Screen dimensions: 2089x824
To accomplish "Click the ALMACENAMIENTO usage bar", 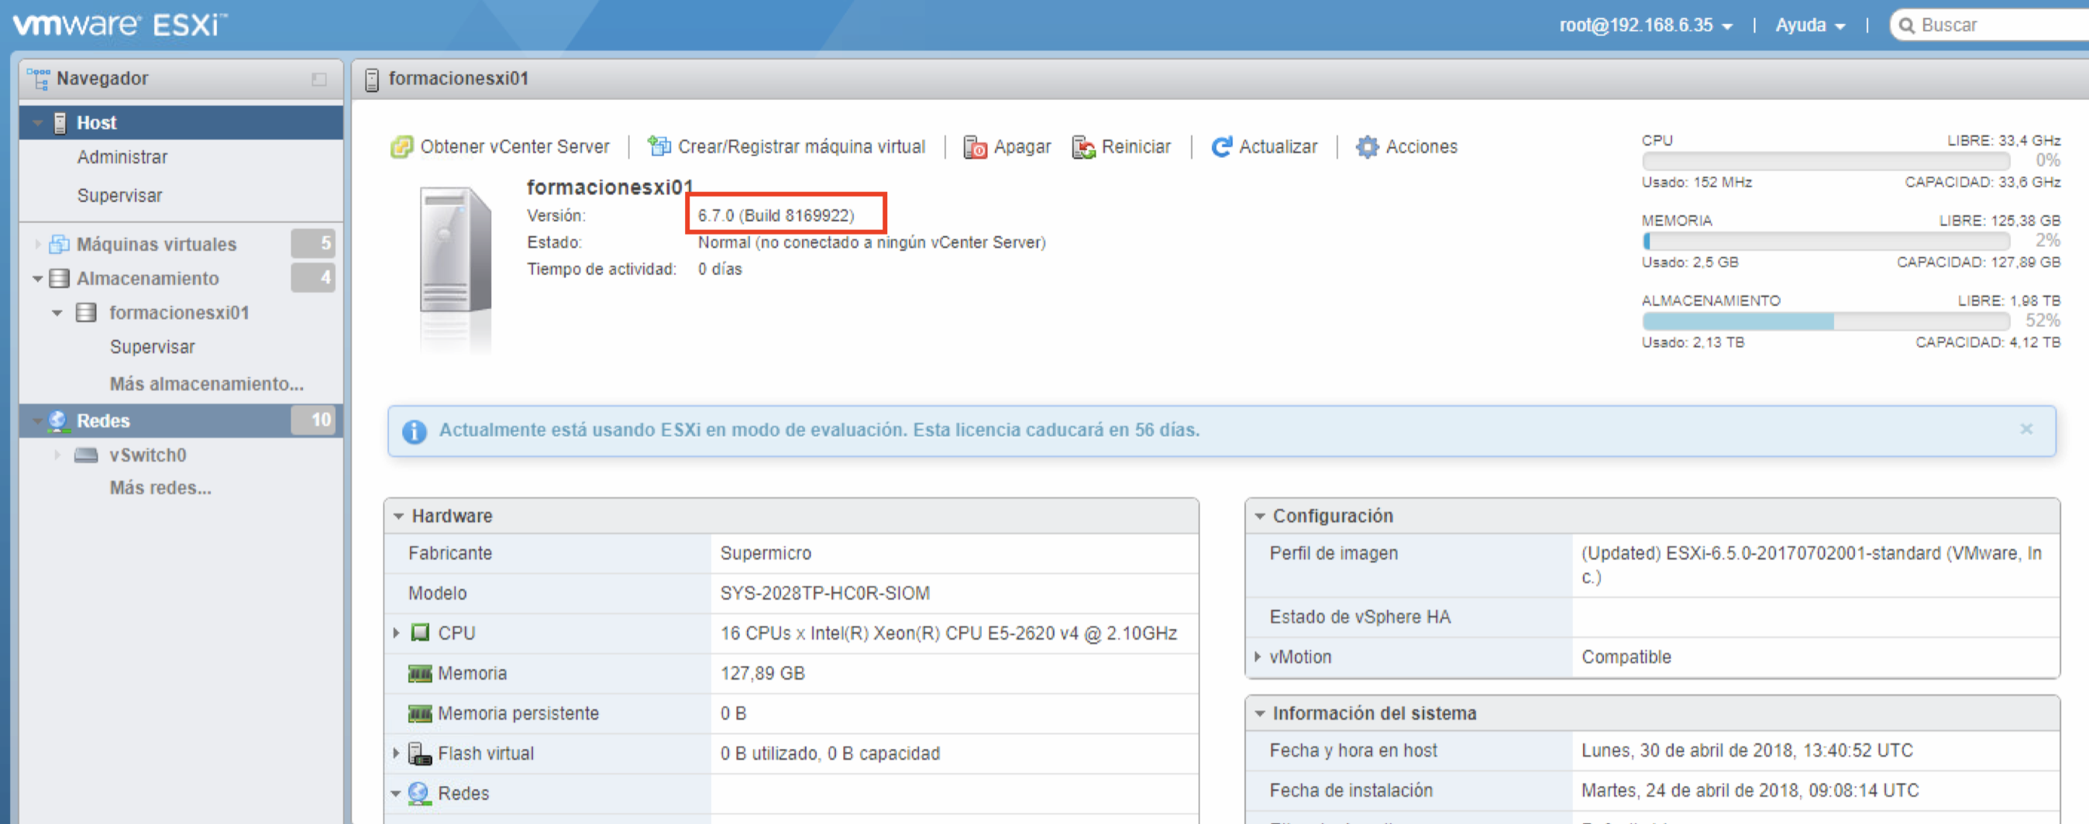I will [x=1826, y=321].
